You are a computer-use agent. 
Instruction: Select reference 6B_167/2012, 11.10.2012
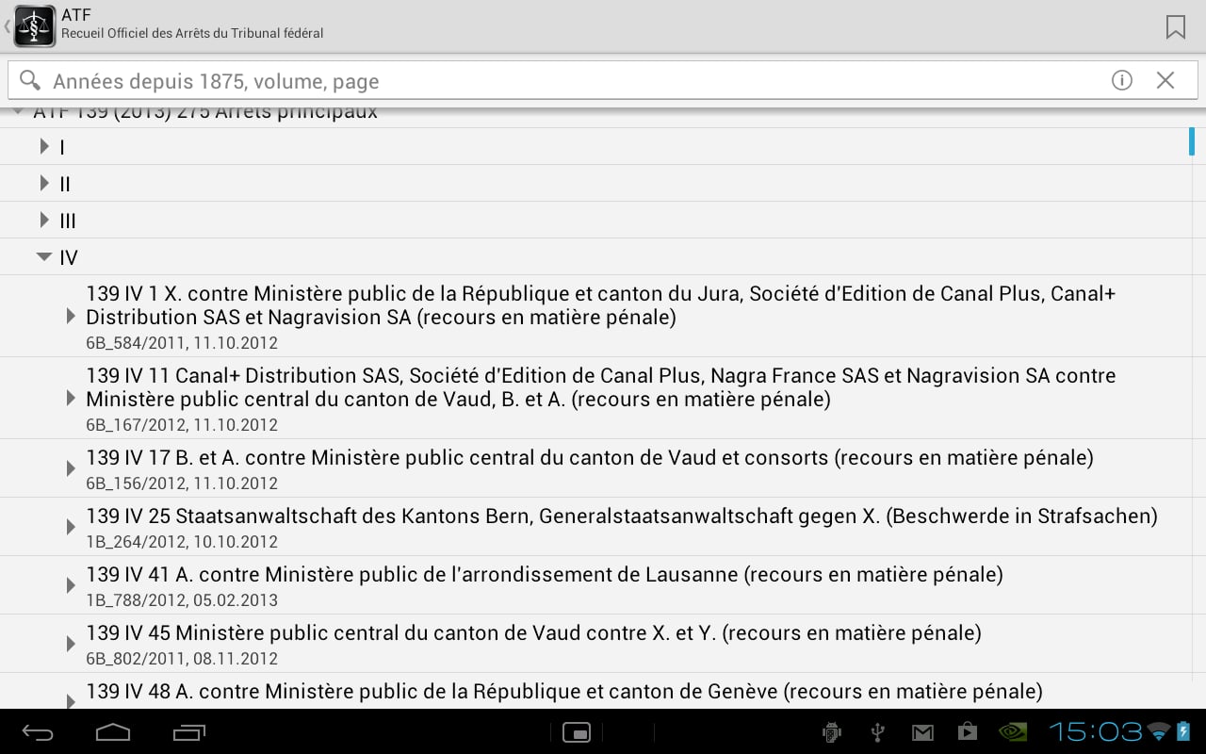(x=182, y=425)
